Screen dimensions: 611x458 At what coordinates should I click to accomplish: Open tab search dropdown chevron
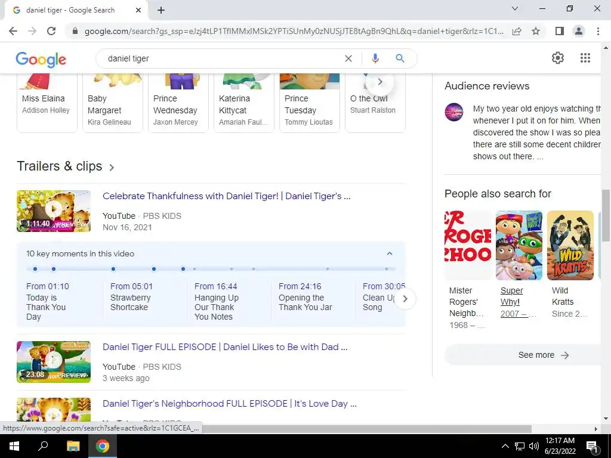[x=515, y=8]
